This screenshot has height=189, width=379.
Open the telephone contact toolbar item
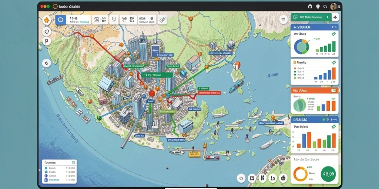pos(100,20)
